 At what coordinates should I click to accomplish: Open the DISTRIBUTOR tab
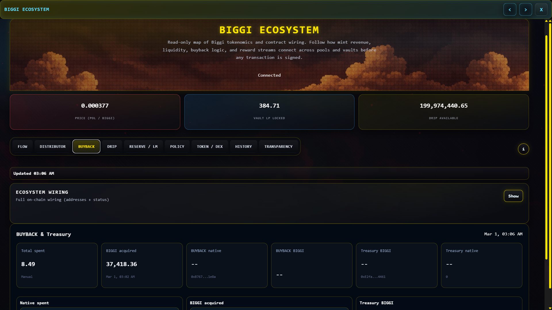coord(52,146)
